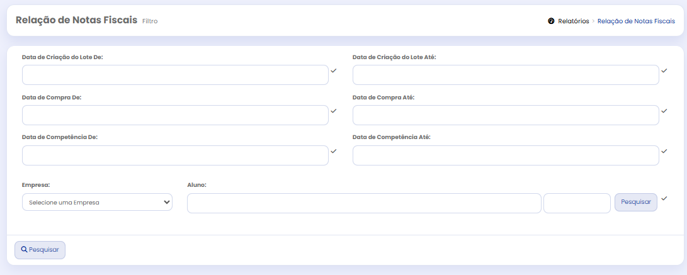Click the wide Aluno name text field
The width and height of the screenshot is (687, 275).
click(x=364, y=203)
